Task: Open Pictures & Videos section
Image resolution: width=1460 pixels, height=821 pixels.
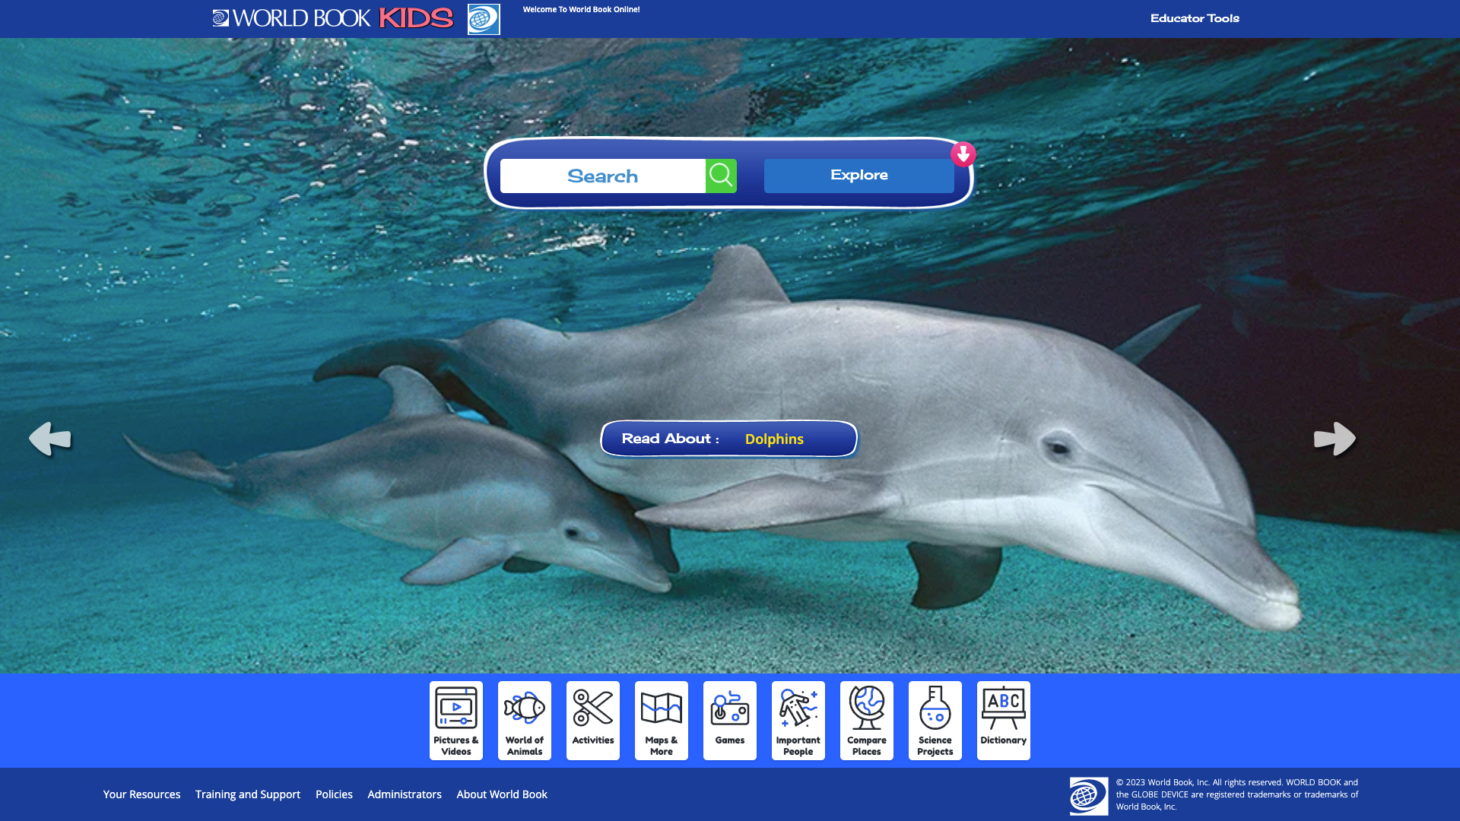Action: (456, 720)
